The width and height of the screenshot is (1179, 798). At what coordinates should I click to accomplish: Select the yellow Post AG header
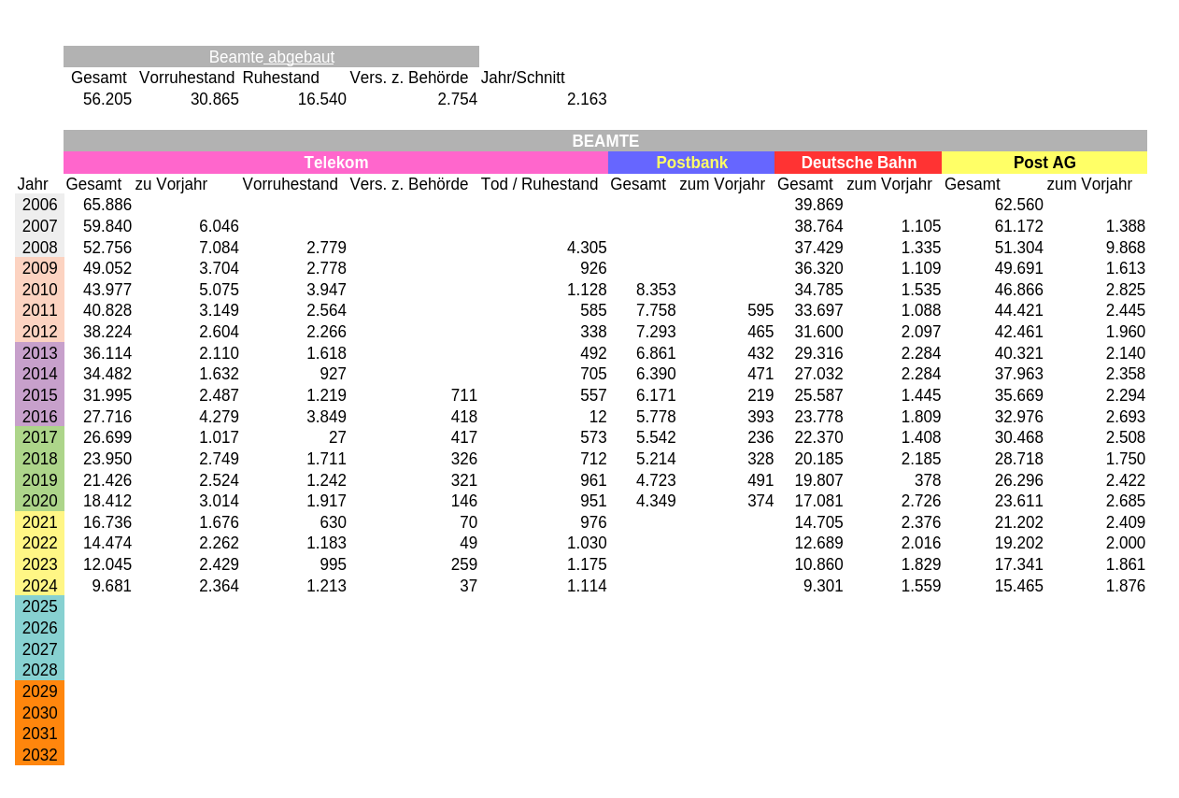pos(1044,163)
